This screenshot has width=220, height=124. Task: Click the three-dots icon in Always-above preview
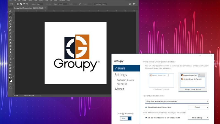(x=200, y=75)
